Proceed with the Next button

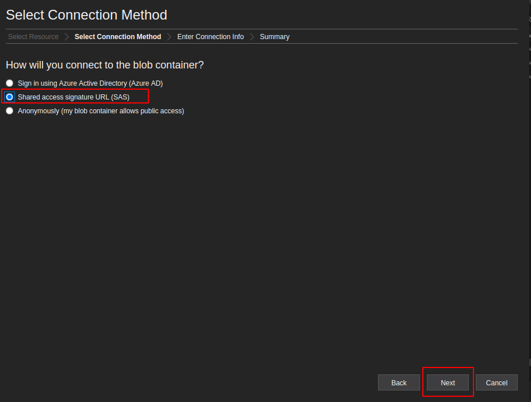tap(448, 382)
